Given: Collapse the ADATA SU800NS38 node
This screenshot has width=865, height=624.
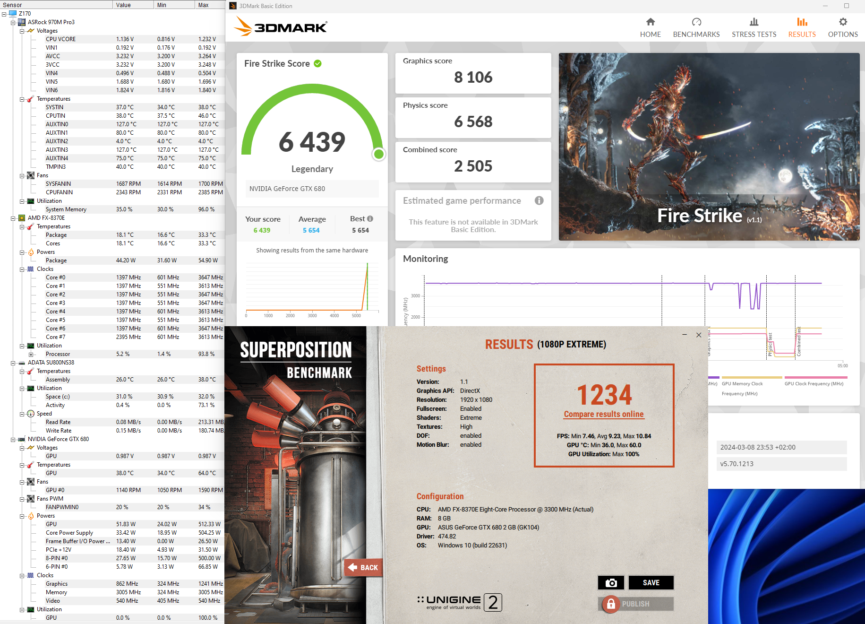Looking at the screenshot, I should point(13,363).
